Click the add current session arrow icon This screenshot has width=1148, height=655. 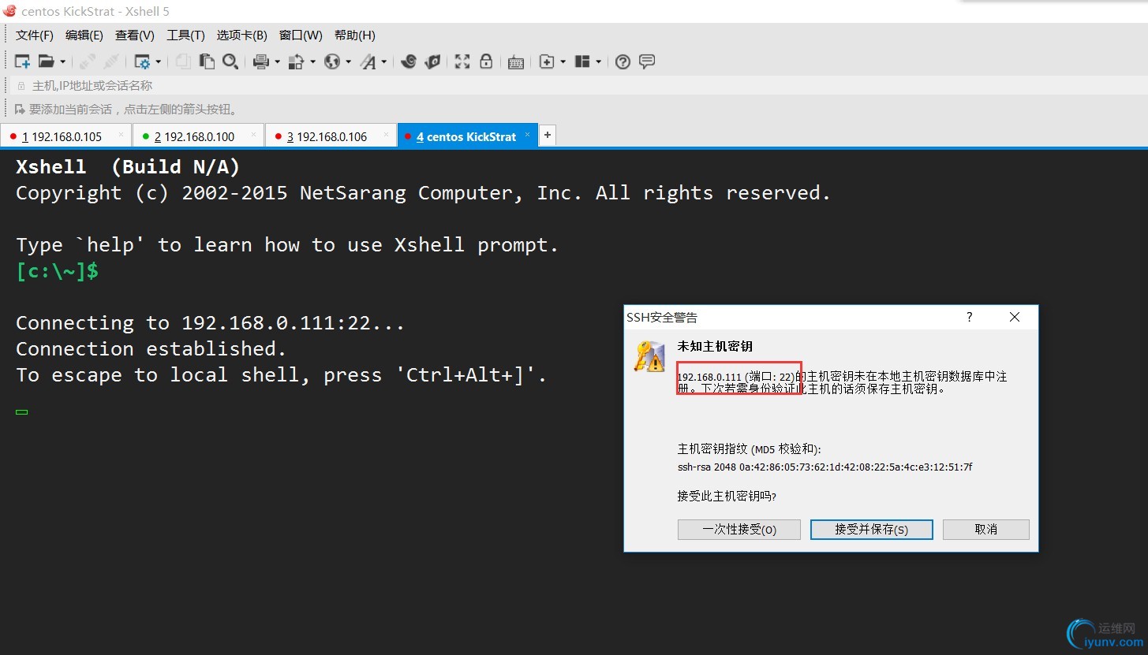(20, 109)
